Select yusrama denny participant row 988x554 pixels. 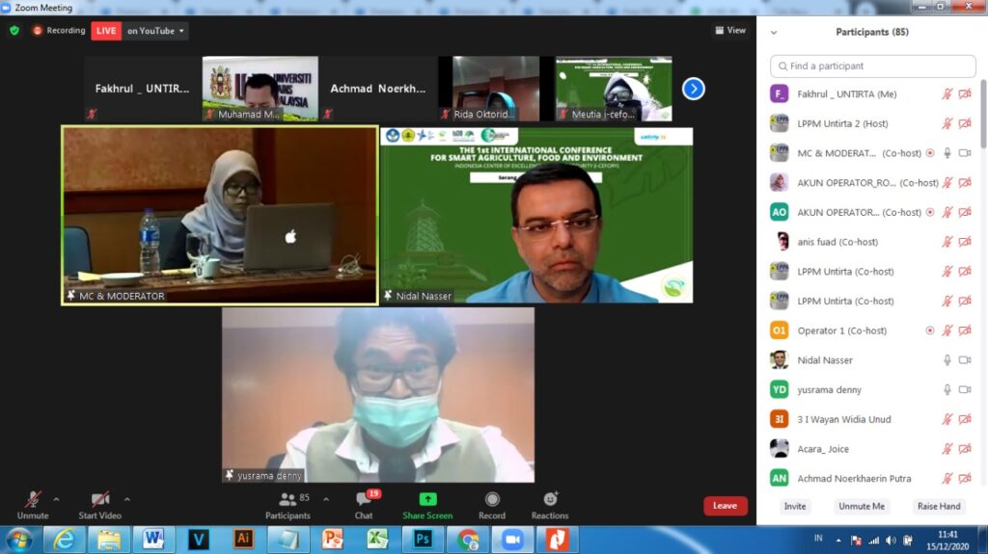coord(872,389)
